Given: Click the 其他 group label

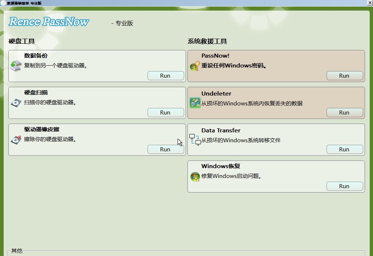Looking at the screenshot, I should 17,251.
